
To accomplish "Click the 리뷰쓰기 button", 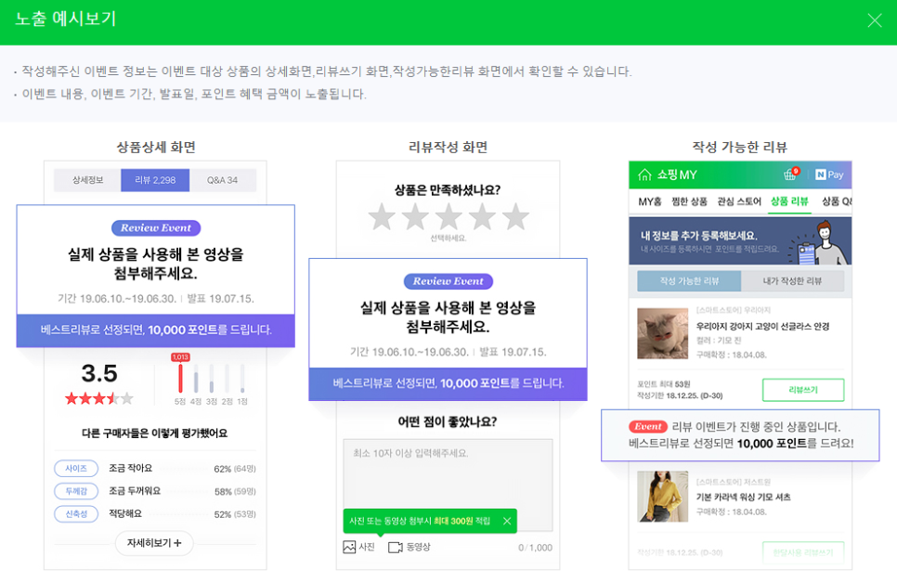I will (803, 390).
